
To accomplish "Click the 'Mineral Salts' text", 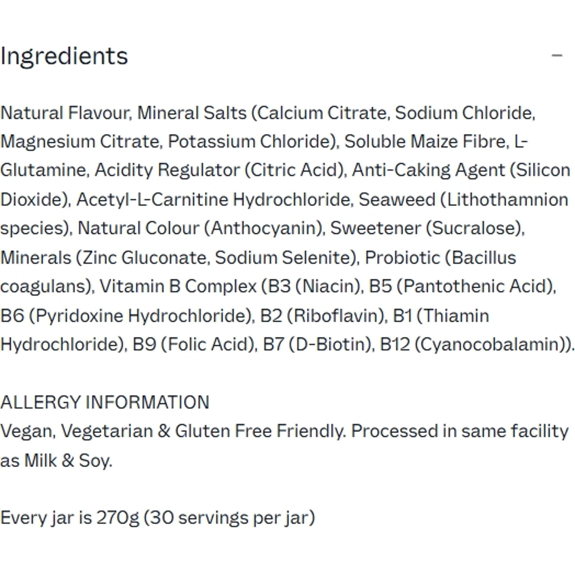I will point(192,113).
